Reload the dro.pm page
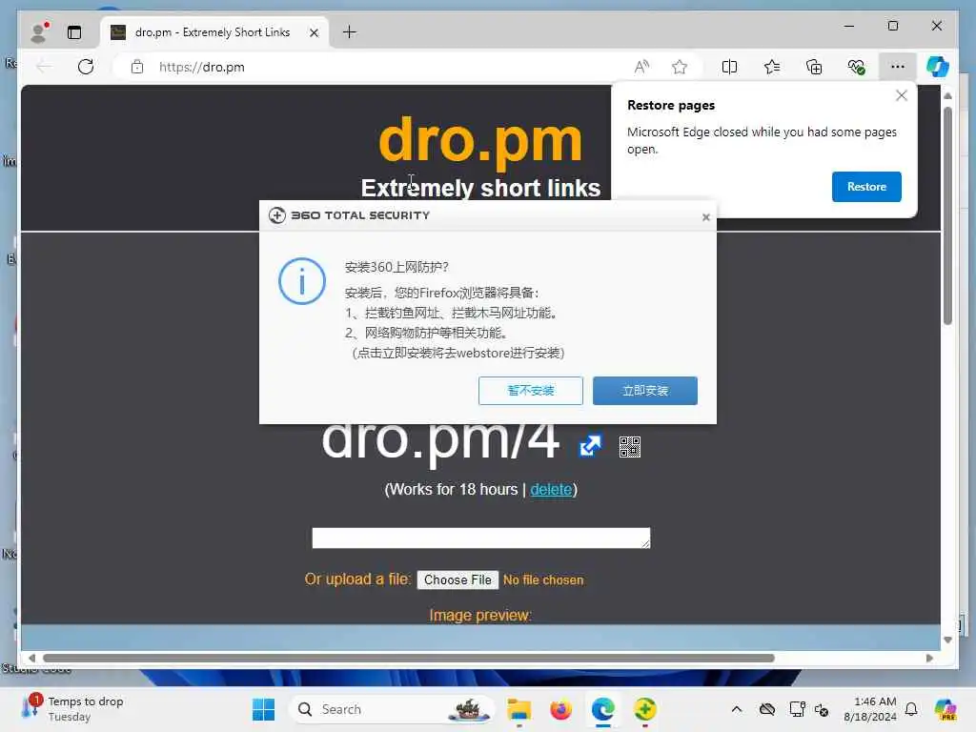Viewport: 976px width, 732px height. click(86, 67)
